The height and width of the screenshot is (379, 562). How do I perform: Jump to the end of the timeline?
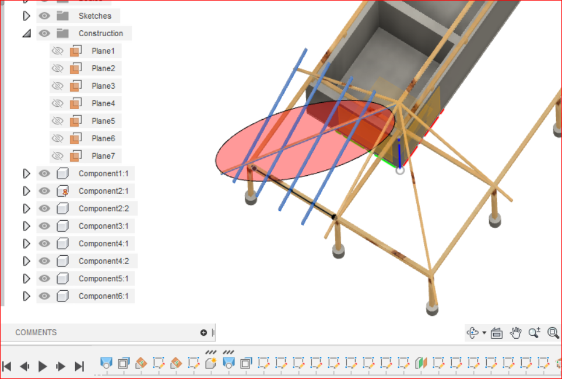coord(79,366)
